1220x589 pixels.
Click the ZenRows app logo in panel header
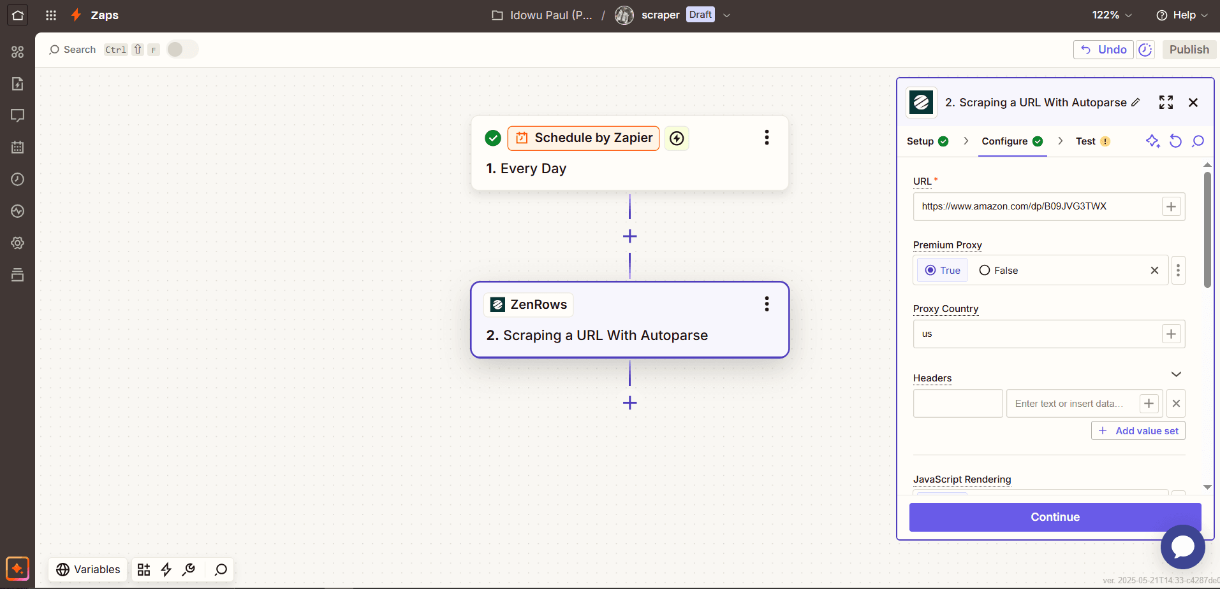922,103
